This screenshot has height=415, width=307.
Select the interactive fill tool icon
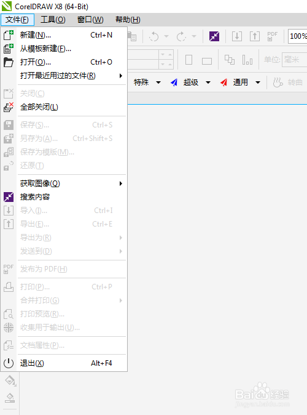coord(10,381)
